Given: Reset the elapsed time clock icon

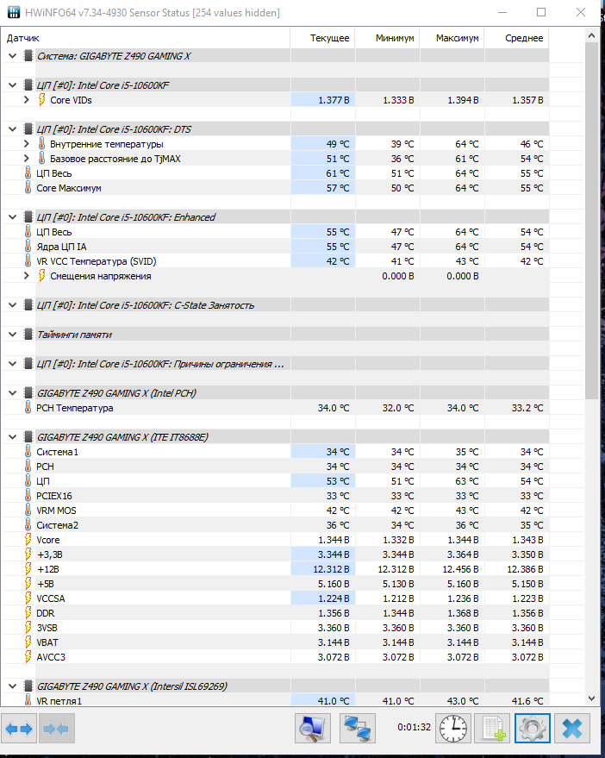Looking at the screenshot, I should [x=453, y=729].
